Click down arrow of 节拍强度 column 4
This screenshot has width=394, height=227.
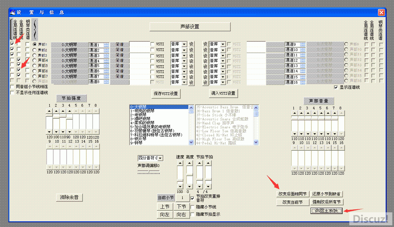69,132
